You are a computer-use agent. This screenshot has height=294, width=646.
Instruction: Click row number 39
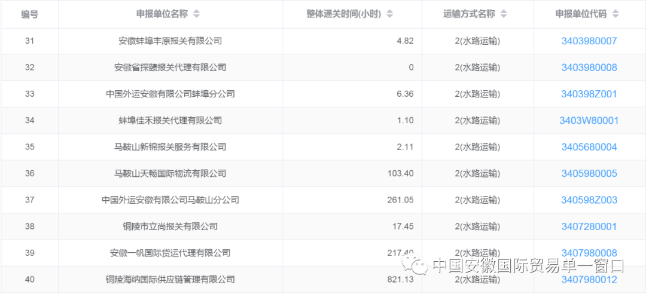(30, 253)
